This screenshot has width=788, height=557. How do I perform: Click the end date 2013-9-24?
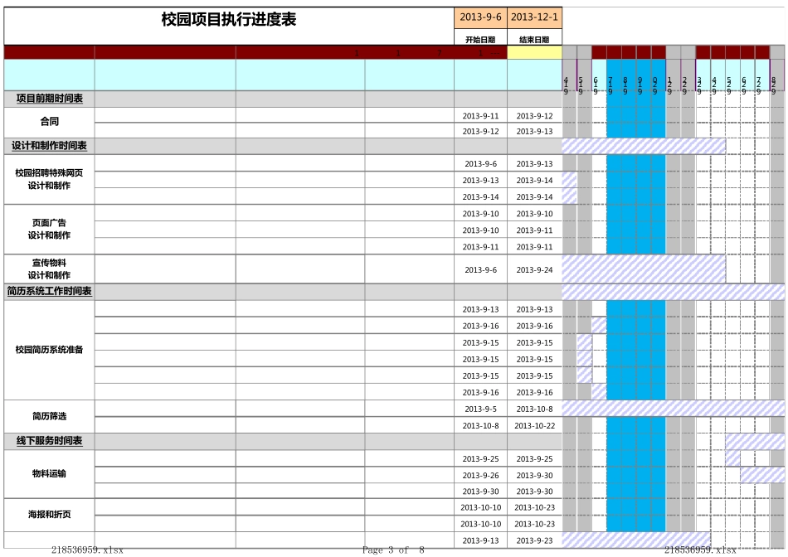tap(534, 269)
